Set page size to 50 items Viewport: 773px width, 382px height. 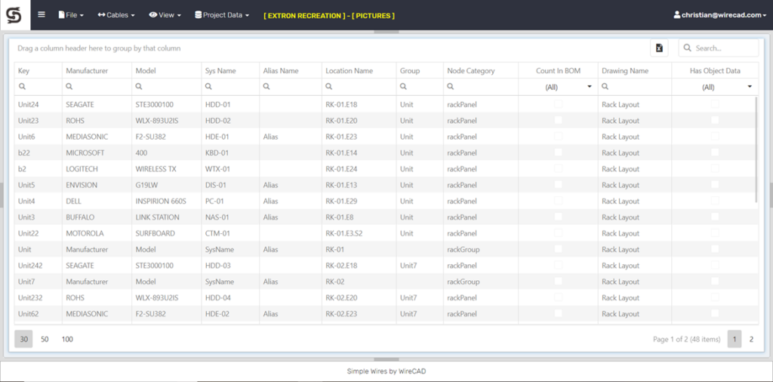coord(45,339)
